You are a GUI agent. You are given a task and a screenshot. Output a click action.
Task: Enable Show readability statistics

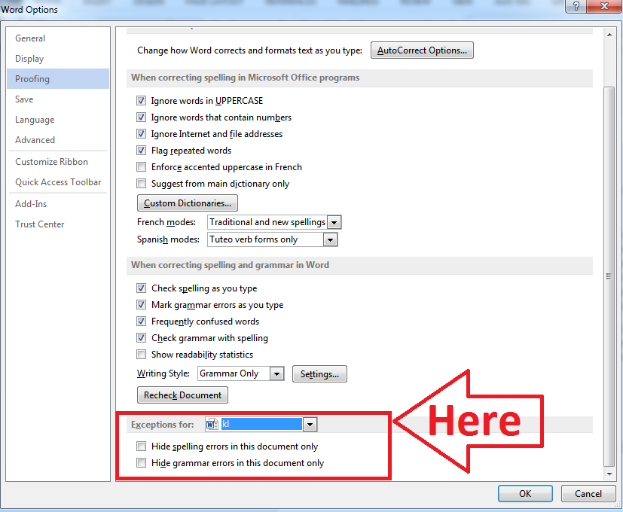coord(141,354)
